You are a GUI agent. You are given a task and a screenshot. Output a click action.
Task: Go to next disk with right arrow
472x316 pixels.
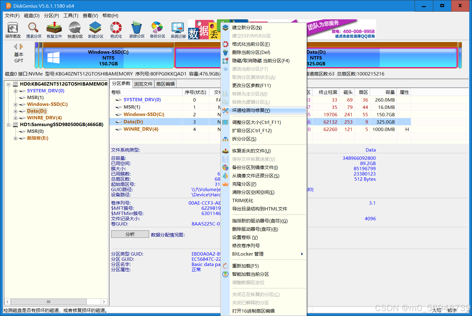point(21,47)
